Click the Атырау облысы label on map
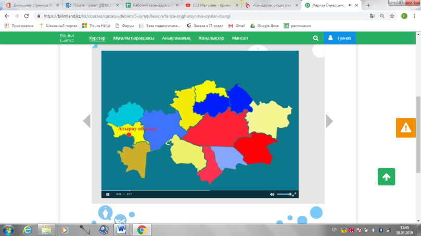 tap(137, 129)
